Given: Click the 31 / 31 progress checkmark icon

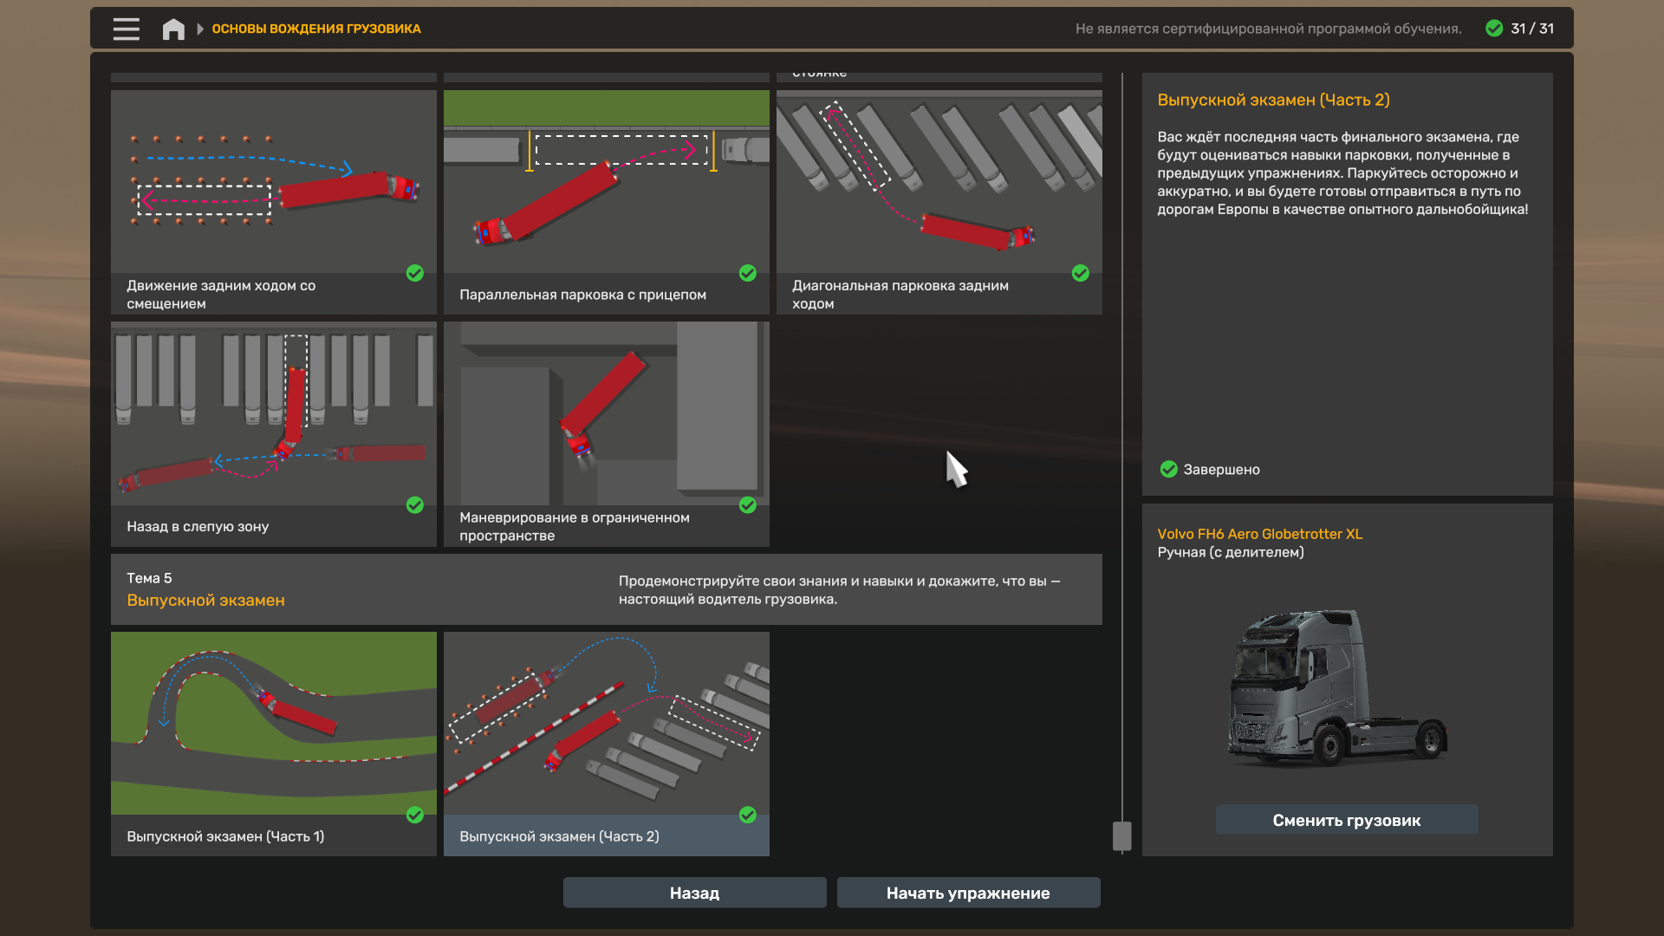Looking at the screenshot, I should tap(1494, 29).
